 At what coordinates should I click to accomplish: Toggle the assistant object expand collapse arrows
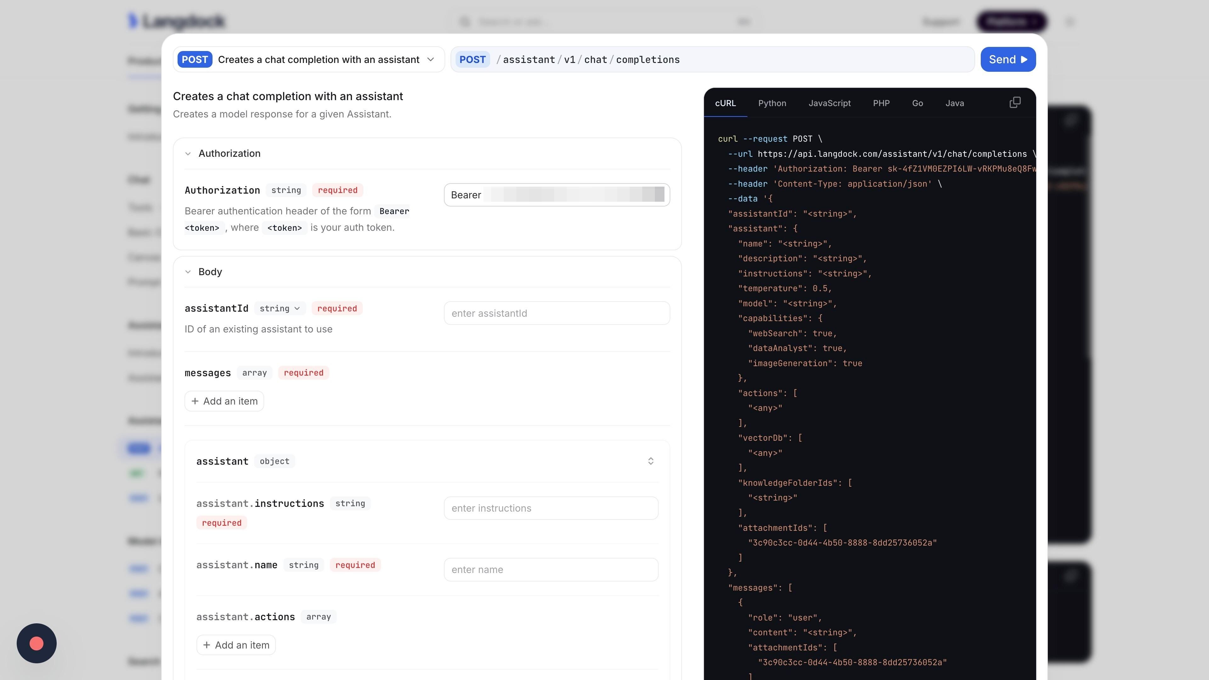click(x=650, y=461)
